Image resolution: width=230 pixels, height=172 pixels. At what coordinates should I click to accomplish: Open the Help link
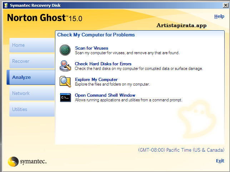tap(219, 16)
